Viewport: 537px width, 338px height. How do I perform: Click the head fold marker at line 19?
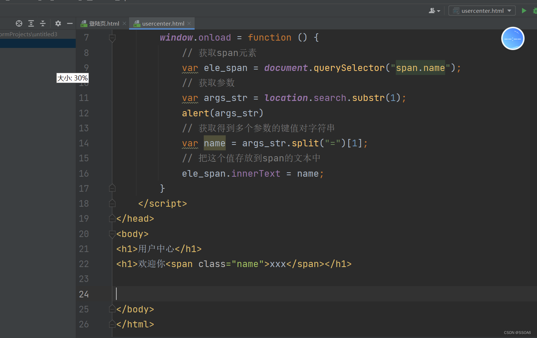[x=112, y=218]
